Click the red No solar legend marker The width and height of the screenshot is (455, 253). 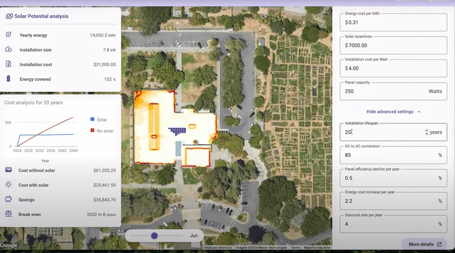[x=92, y=131]
